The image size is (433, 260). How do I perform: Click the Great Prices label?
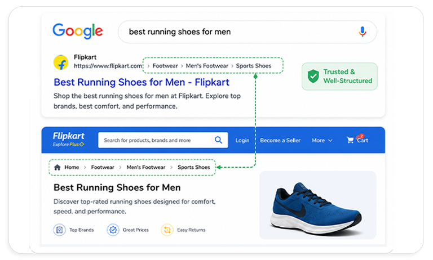point(135,230)
